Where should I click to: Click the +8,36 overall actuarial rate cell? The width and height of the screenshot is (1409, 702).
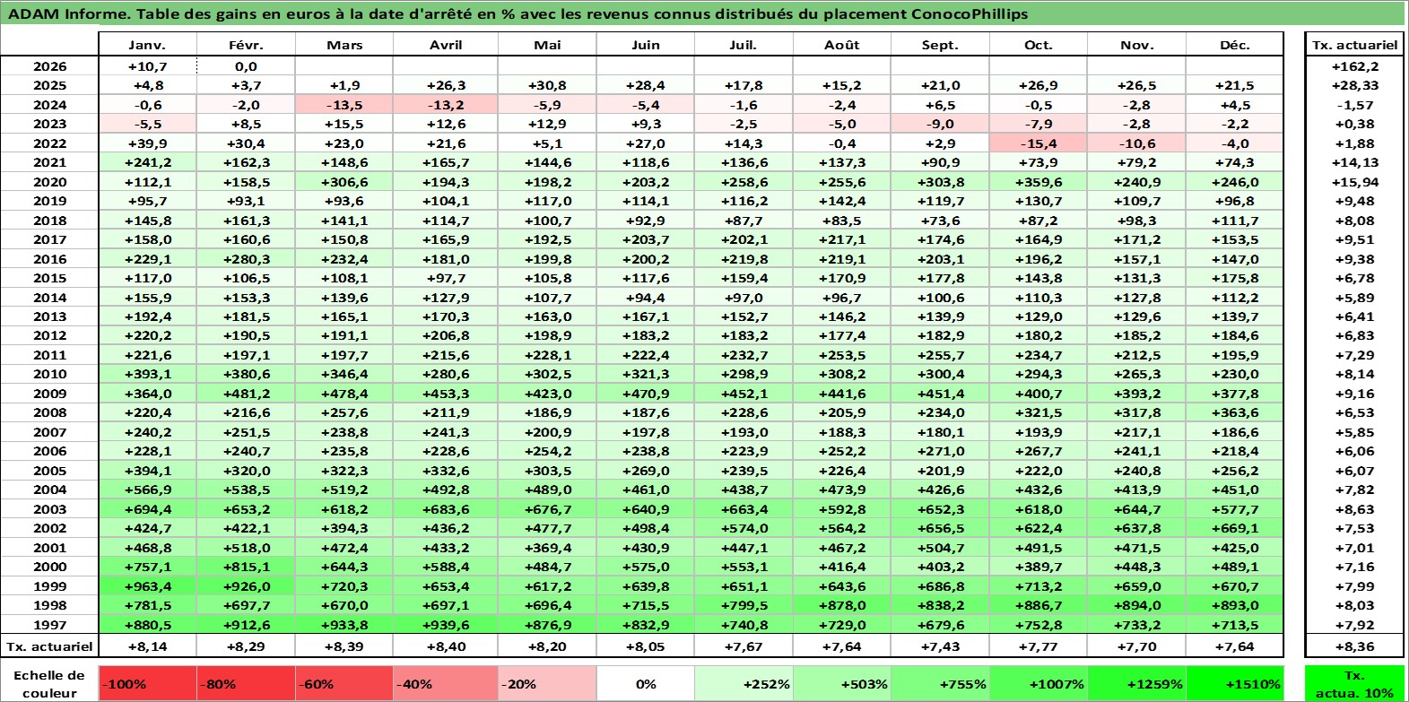(x=1354, y=646)
